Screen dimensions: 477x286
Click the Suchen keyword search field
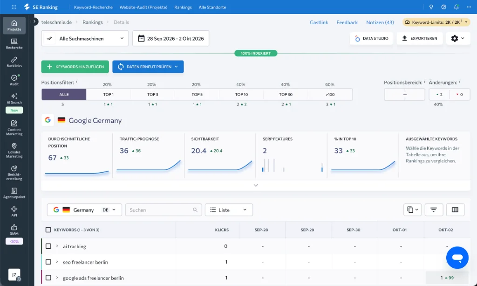click(164, 210)
